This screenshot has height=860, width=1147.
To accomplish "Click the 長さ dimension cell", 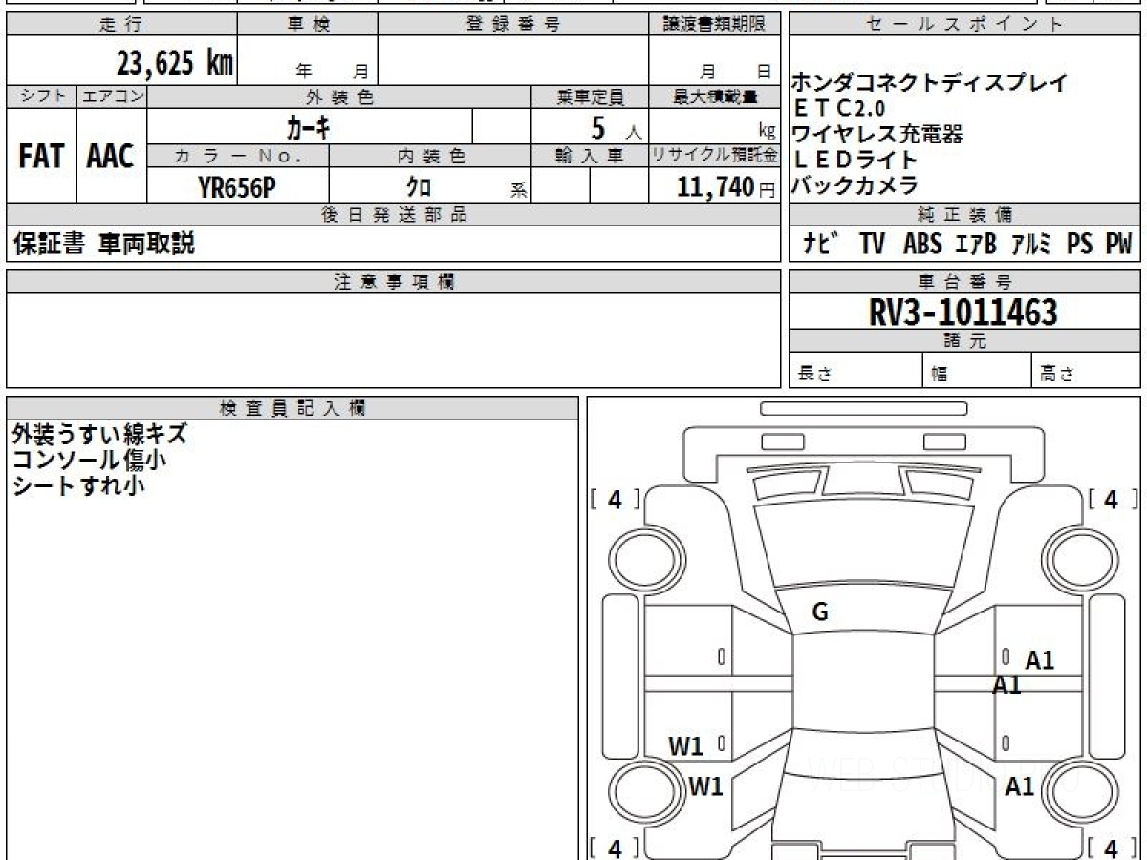I will coord(855,372).
